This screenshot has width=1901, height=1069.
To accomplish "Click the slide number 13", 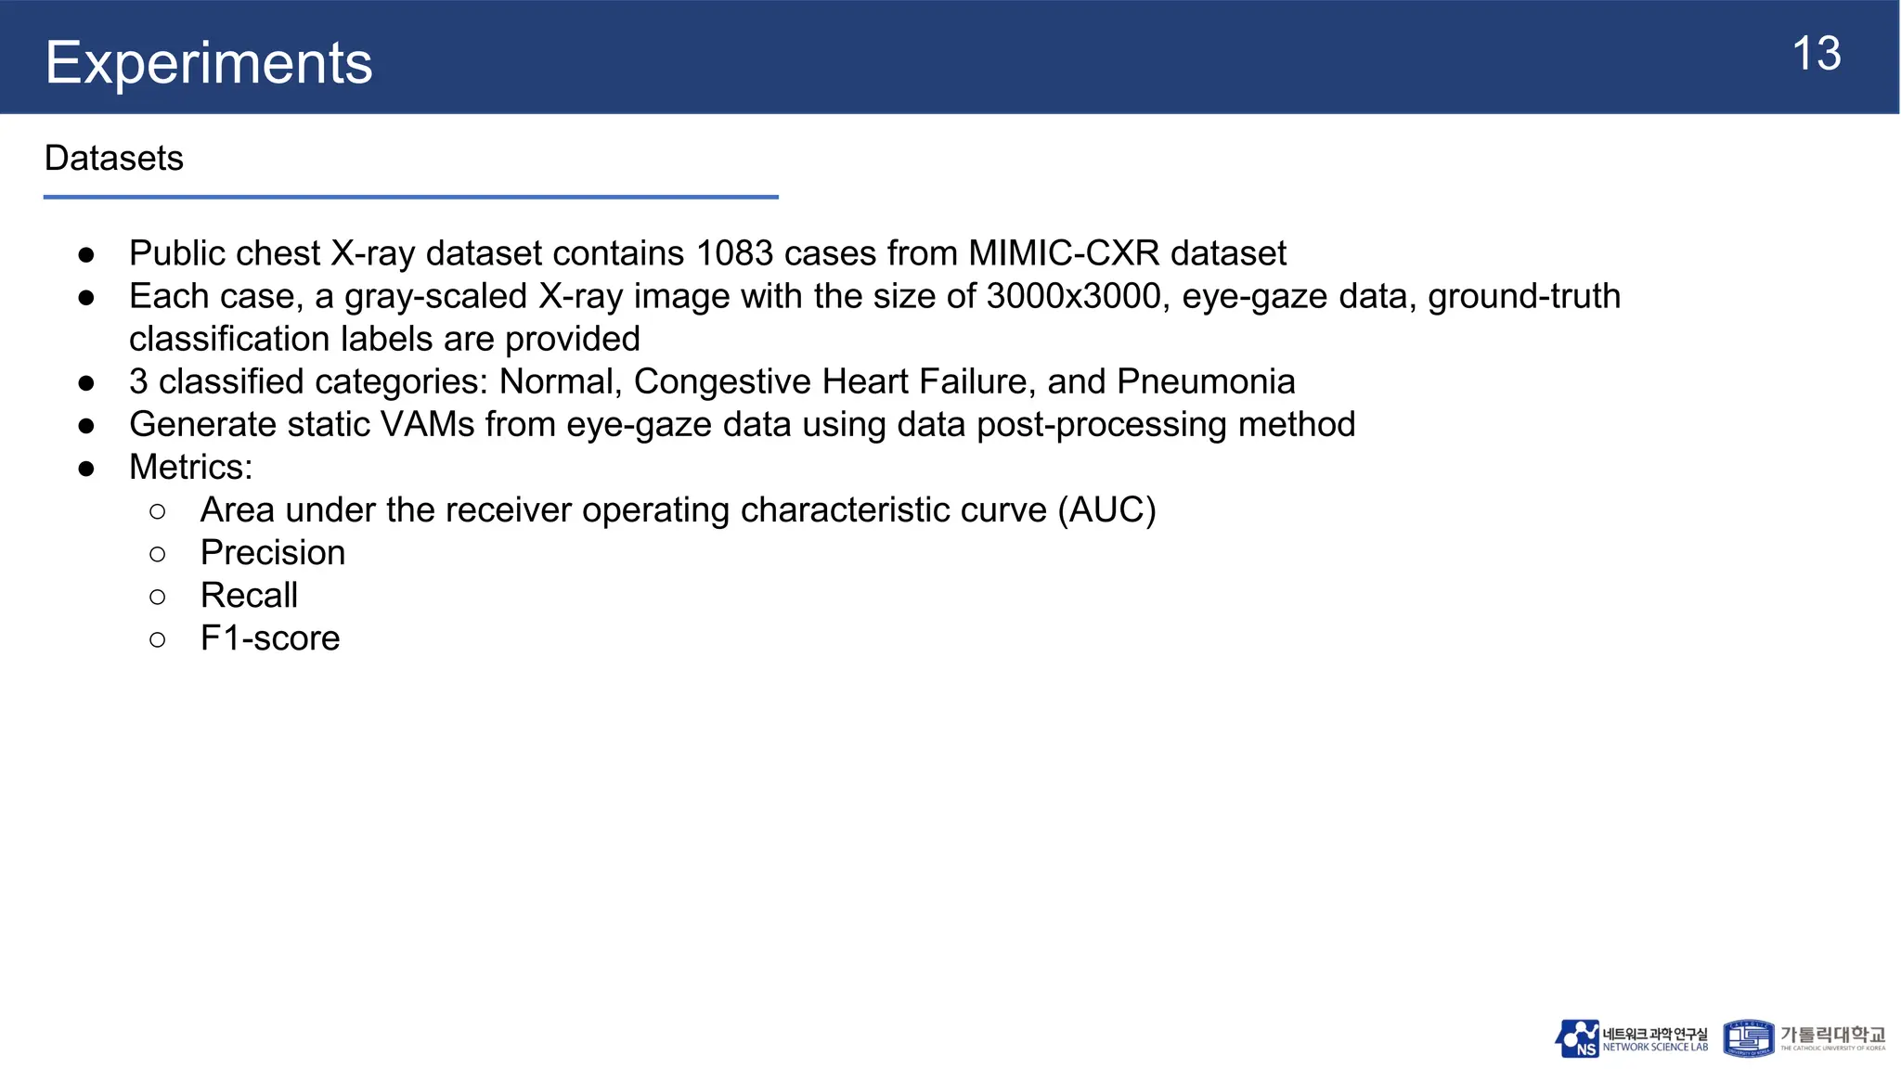I will (x=1816, y=54).
